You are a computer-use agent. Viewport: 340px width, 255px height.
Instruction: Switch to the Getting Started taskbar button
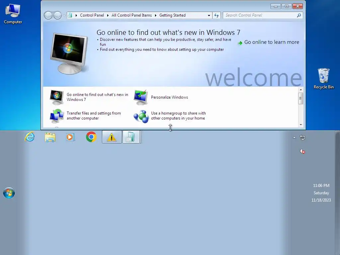(x=131, y=137)
